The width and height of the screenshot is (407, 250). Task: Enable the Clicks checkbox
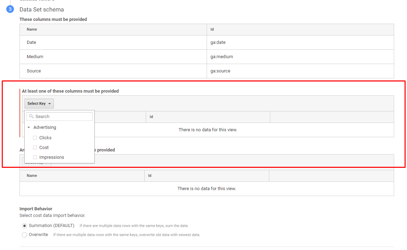point(35,138)
